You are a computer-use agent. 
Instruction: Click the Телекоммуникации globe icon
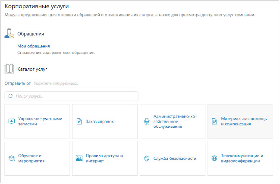pyautogui.click(x=214, y=158)
